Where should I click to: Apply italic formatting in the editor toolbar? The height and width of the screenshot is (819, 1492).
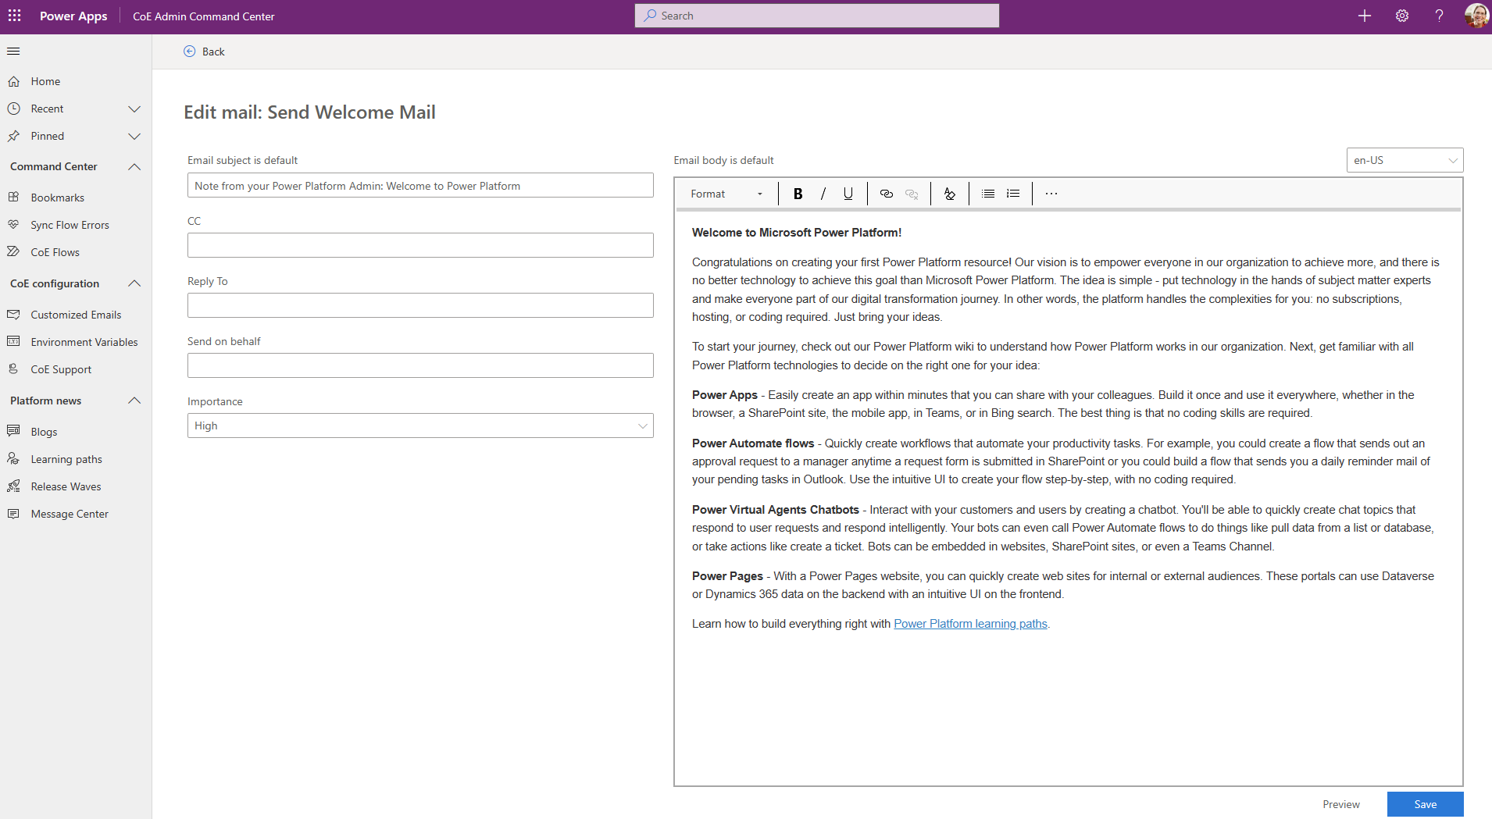click(x=823, y=193)
